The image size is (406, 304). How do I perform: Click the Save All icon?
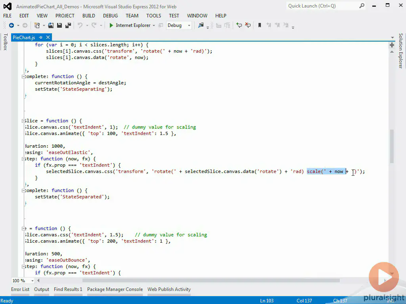pyautogui.click(x=68, y=25)
